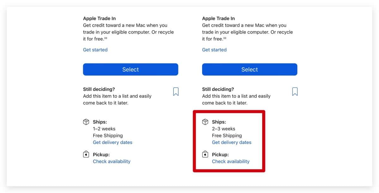Image resolution: width=379 pixels, height=193 pixels.
Task: Get delivery dates for 1–2 weeks shipping
Action: 112,142
